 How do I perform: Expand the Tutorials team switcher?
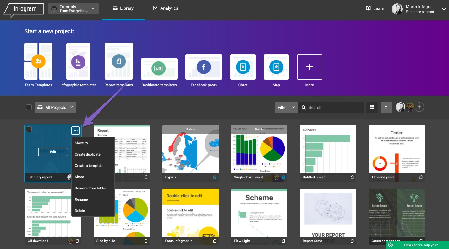(74, 9)
